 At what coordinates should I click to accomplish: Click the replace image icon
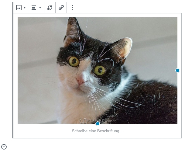(50, 8)
